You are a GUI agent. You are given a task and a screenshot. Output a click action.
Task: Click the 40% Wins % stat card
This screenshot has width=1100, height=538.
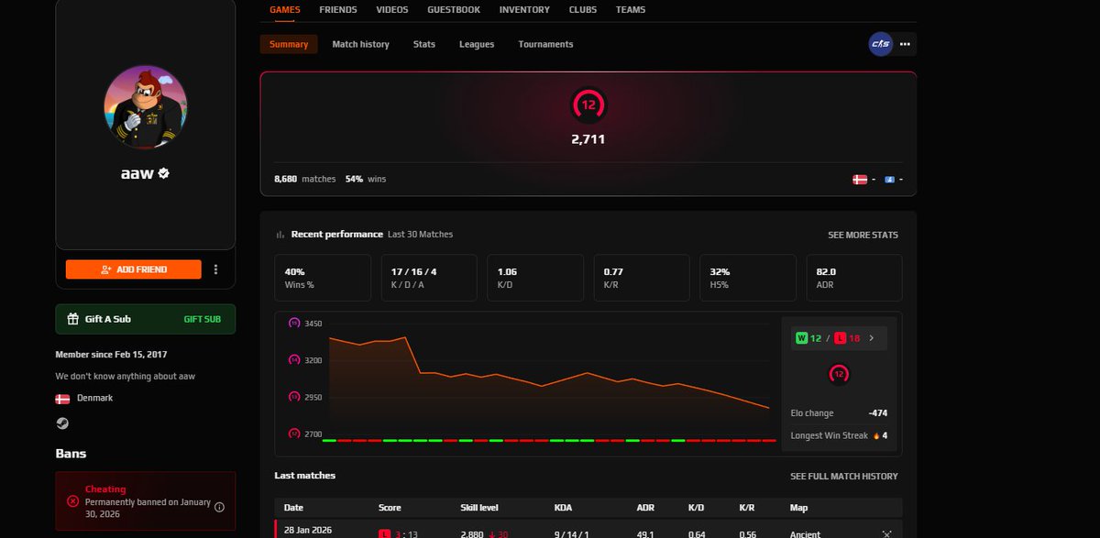pos(323,278)
